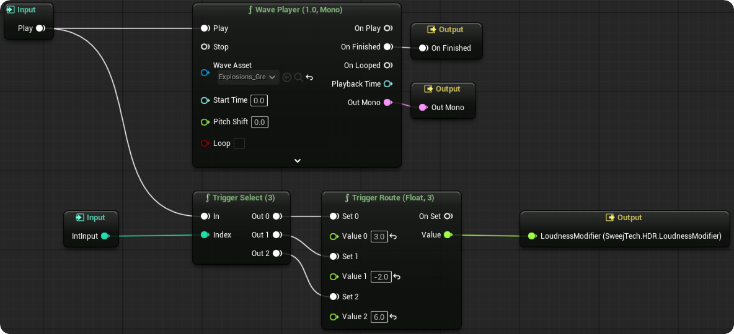The height and width of the screenshot is (334, 734).
Task: Click the Stop input pin on Wave Player
Action: (205, 47)
